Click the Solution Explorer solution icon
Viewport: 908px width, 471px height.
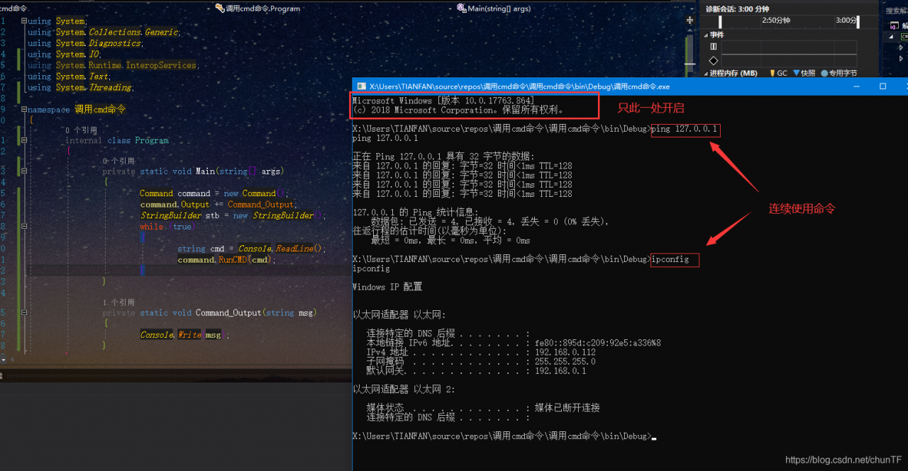tap(895, 25)
